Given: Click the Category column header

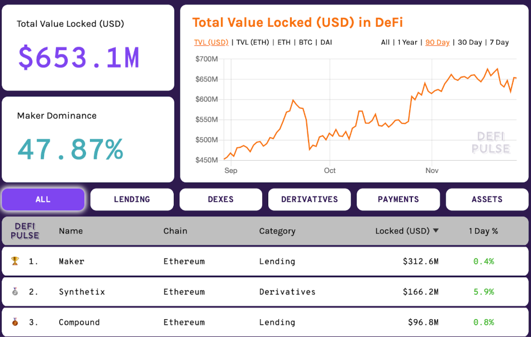Looking at the screenshot, I should [277, 231].
